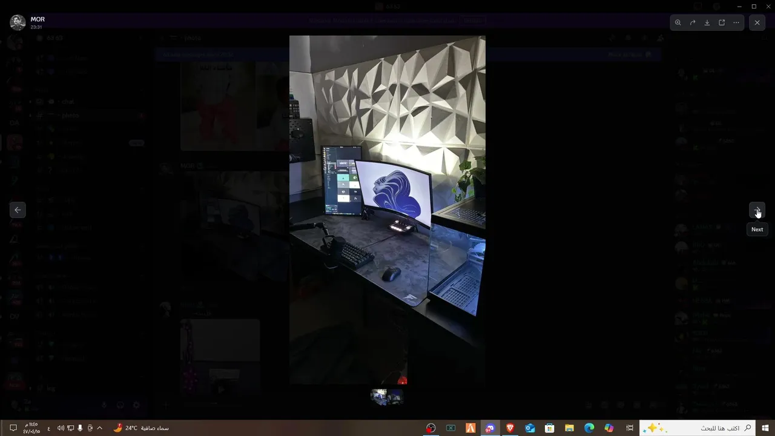Focus the Windows taskbar search box
This screenshot has height=436, width=775.
697,428
